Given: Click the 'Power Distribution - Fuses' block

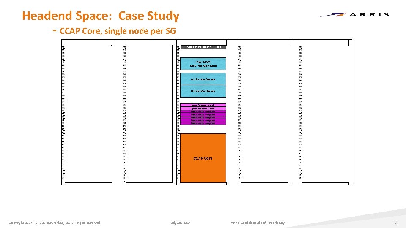Looking at the screenshot, I should tap(203, 47).
